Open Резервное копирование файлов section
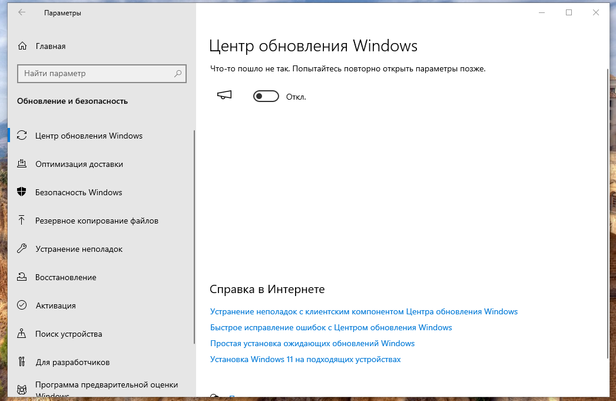 click(97, 221)
